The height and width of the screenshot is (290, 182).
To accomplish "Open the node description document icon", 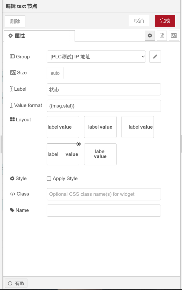I will pyautogui.click(x=162, y=36).
